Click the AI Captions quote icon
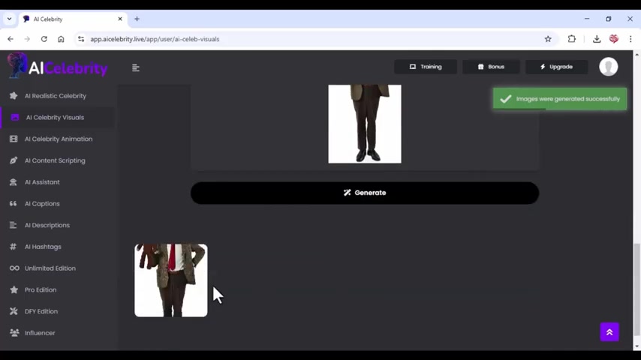Viewport: 641px width, 360px height. [x=14, y=203]
